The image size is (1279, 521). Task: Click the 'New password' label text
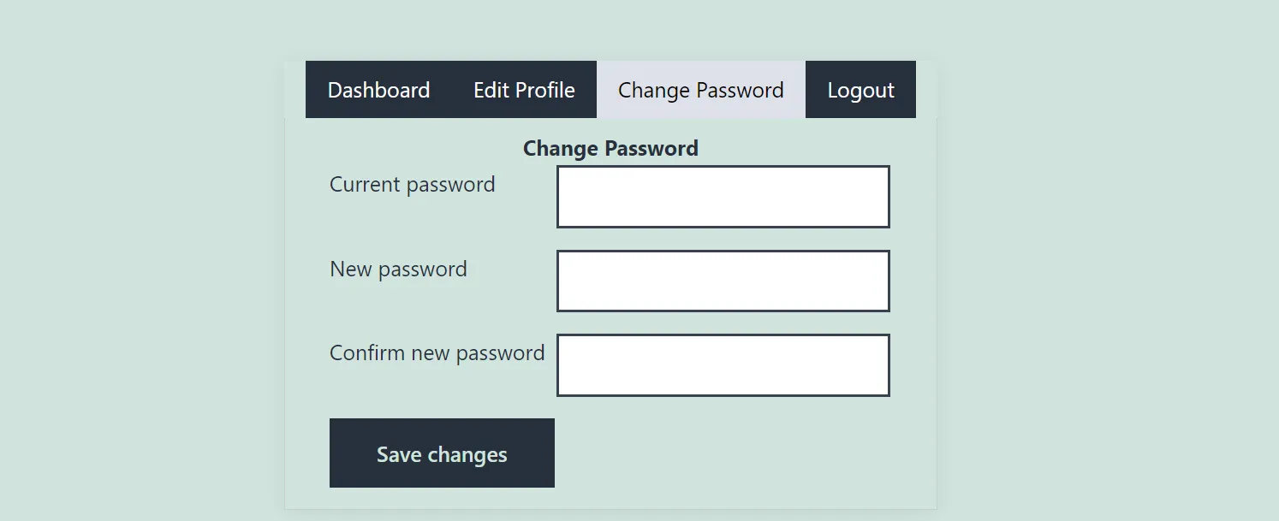click(398, 269)
